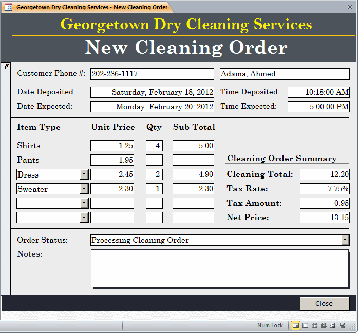
Task: Click the Pants unit price field
Action: [x=112, y=160]
